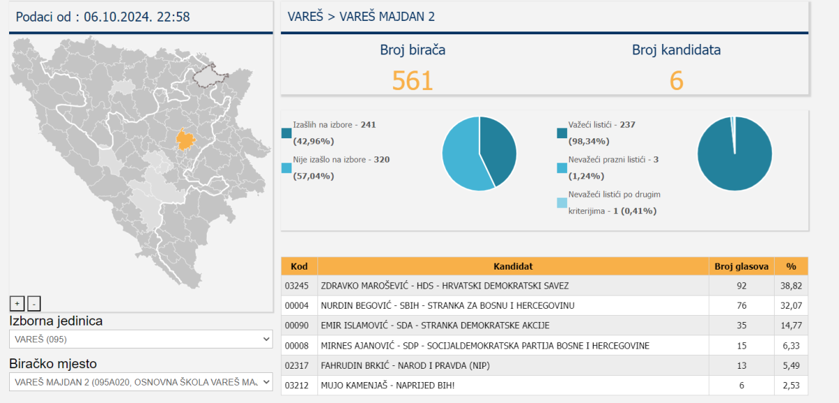This screenshot has height=403, width=839.
Task: Click candidate code 03245
Action: coord(296,286)
